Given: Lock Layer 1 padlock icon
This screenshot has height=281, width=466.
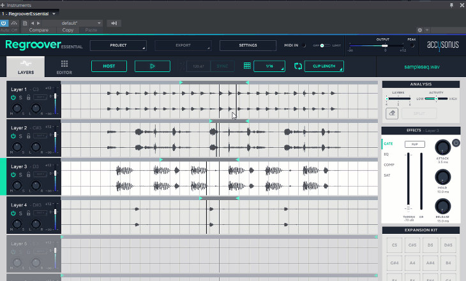Looking at the screenshot, I should tap(29, 97).
